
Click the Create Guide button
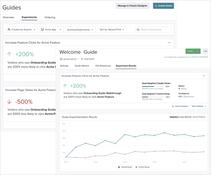[163, 6]
